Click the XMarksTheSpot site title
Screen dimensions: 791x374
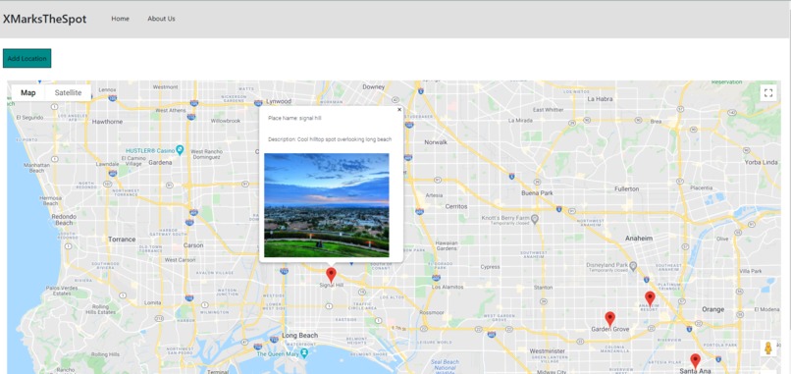44,20
